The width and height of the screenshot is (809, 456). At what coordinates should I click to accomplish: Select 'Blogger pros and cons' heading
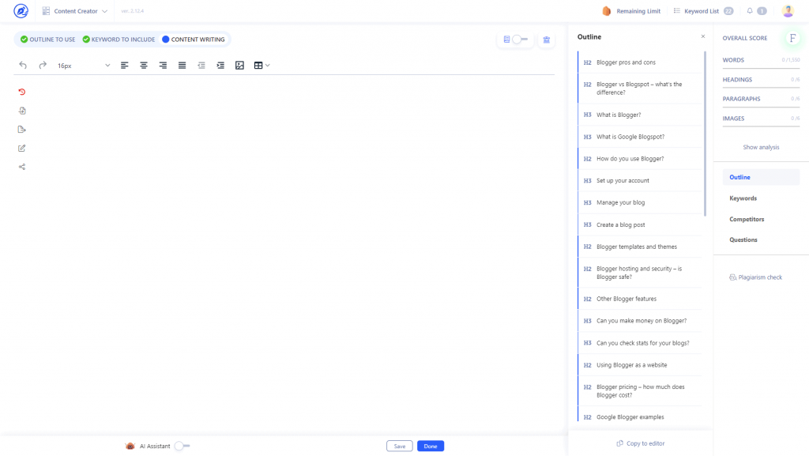[x=640, y=62]
